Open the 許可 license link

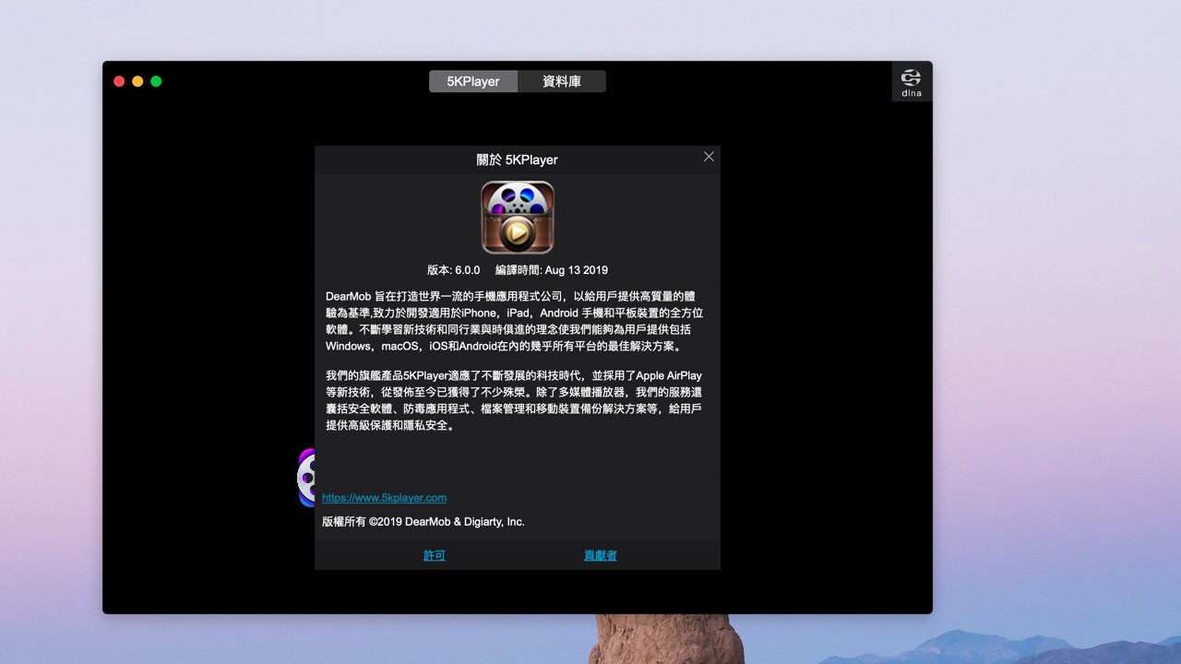coord(435,555)
